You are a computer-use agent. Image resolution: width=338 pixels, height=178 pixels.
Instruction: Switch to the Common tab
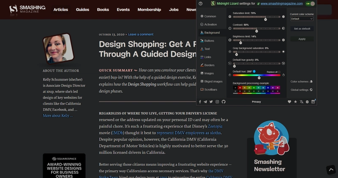(x=212, y=16)
